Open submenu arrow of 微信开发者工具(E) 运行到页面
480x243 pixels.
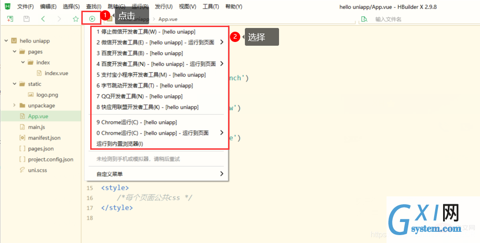[222, 42]
